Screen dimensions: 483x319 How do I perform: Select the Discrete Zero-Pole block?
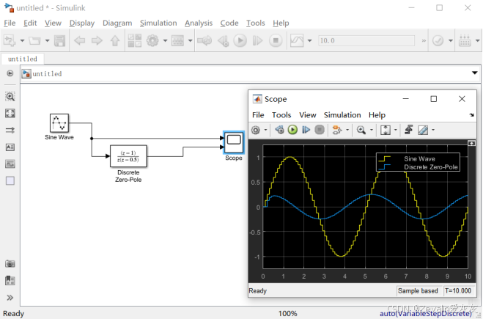(x=128, y=156)
